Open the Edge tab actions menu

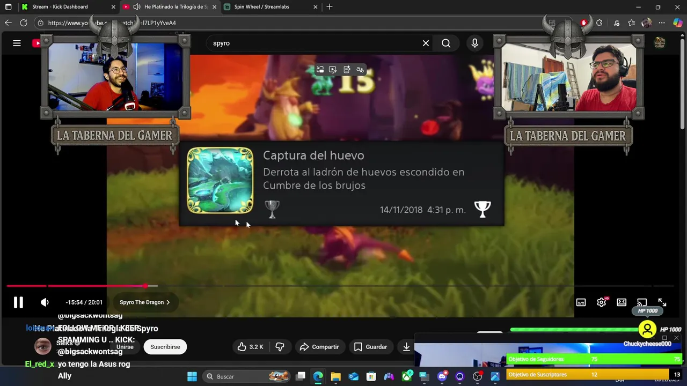pos(8,7)
